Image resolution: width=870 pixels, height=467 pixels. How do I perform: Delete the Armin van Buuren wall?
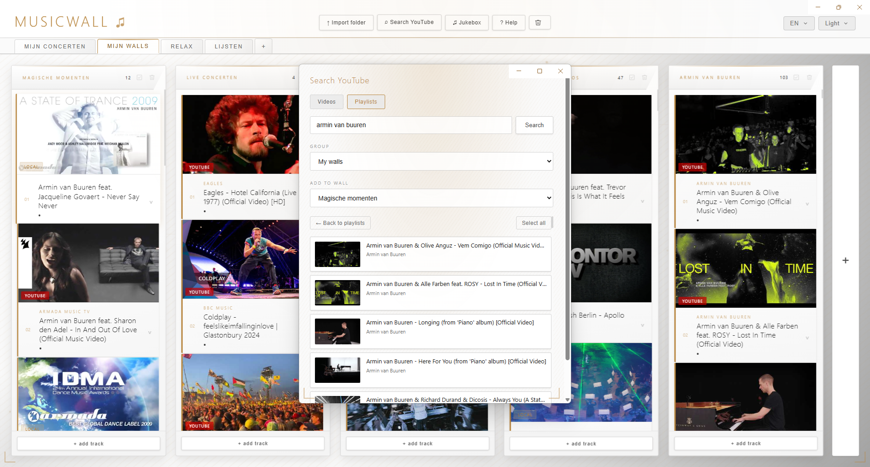pos(809,77)
